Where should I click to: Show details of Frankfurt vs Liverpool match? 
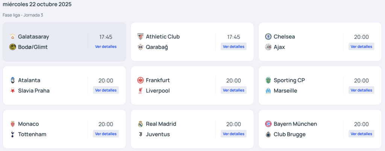click(x=233, y=90)
